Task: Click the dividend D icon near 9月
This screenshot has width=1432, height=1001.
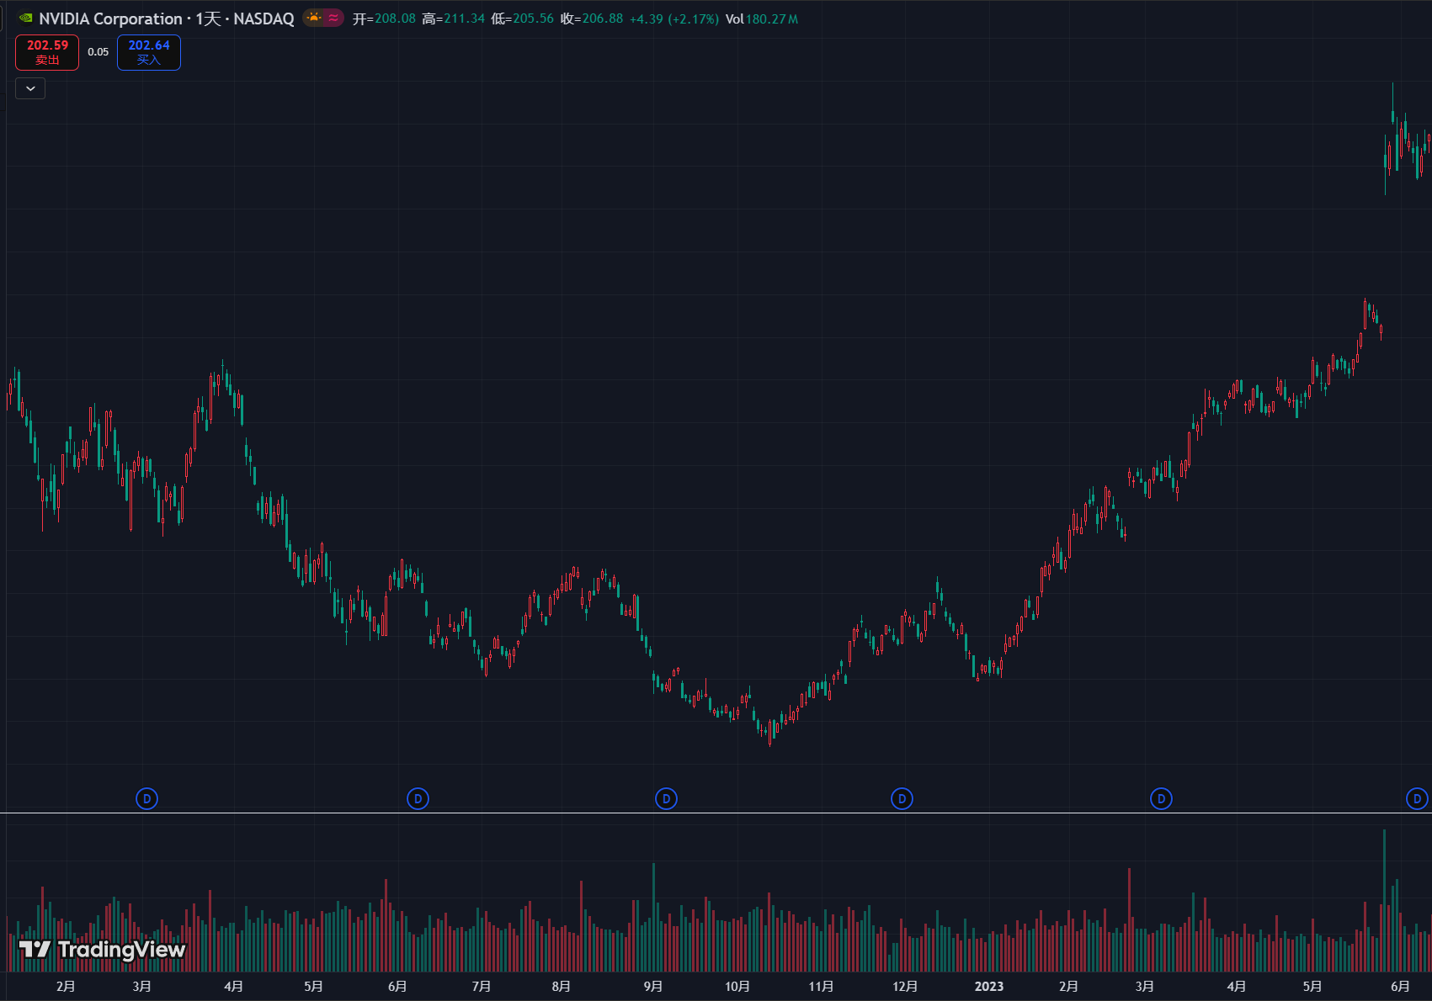Action: tap(666, 798)
